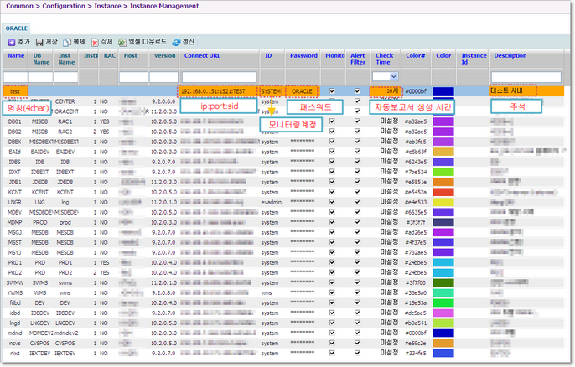Click the 저장 (Save) floppy disk icon

click(39, 40)
